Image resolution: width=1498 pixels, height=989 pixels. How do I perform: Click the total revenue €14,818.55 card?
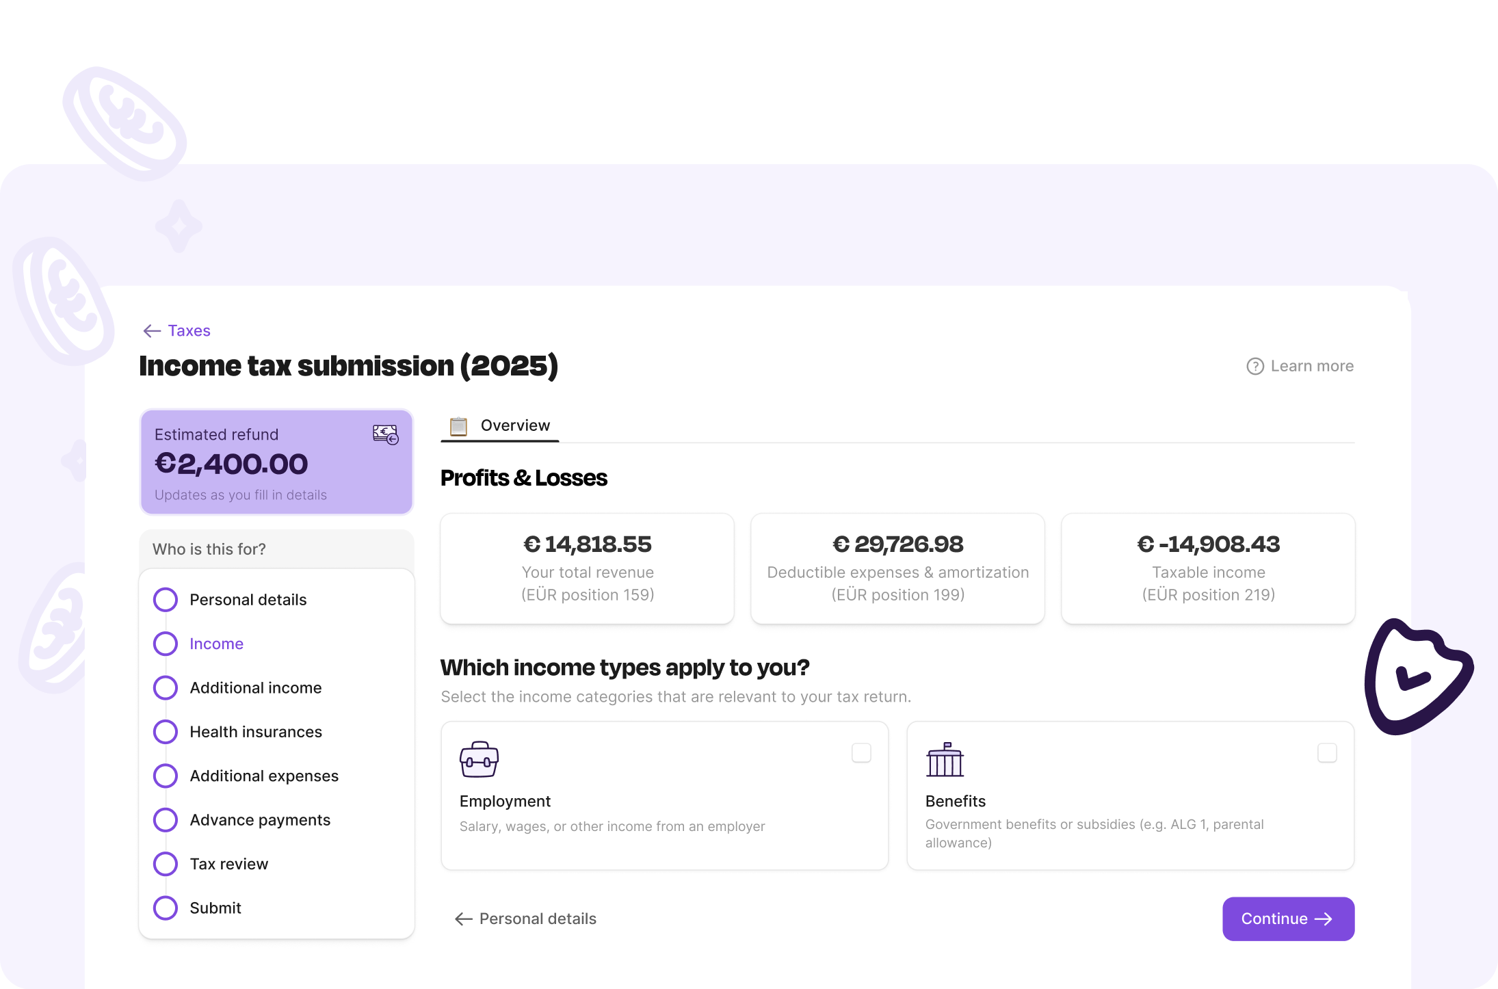pos(588,568)
